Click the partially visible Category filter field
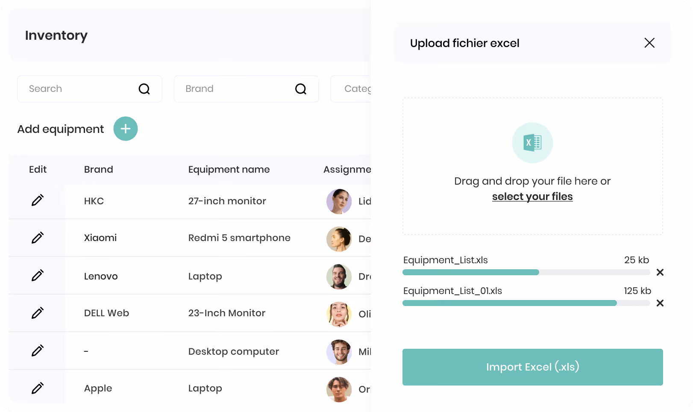Image resolution: width=693 pixels, height=412 pixels. click(351, 89)
